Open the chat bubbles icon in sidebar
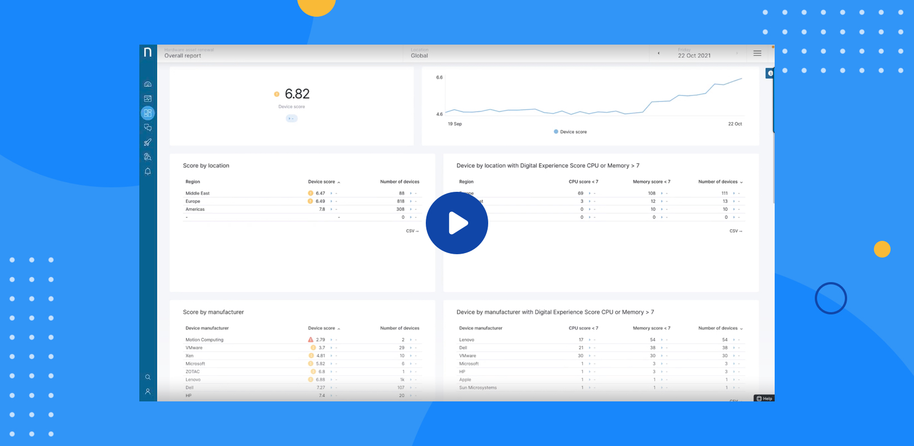 click(x=148, y=128)
